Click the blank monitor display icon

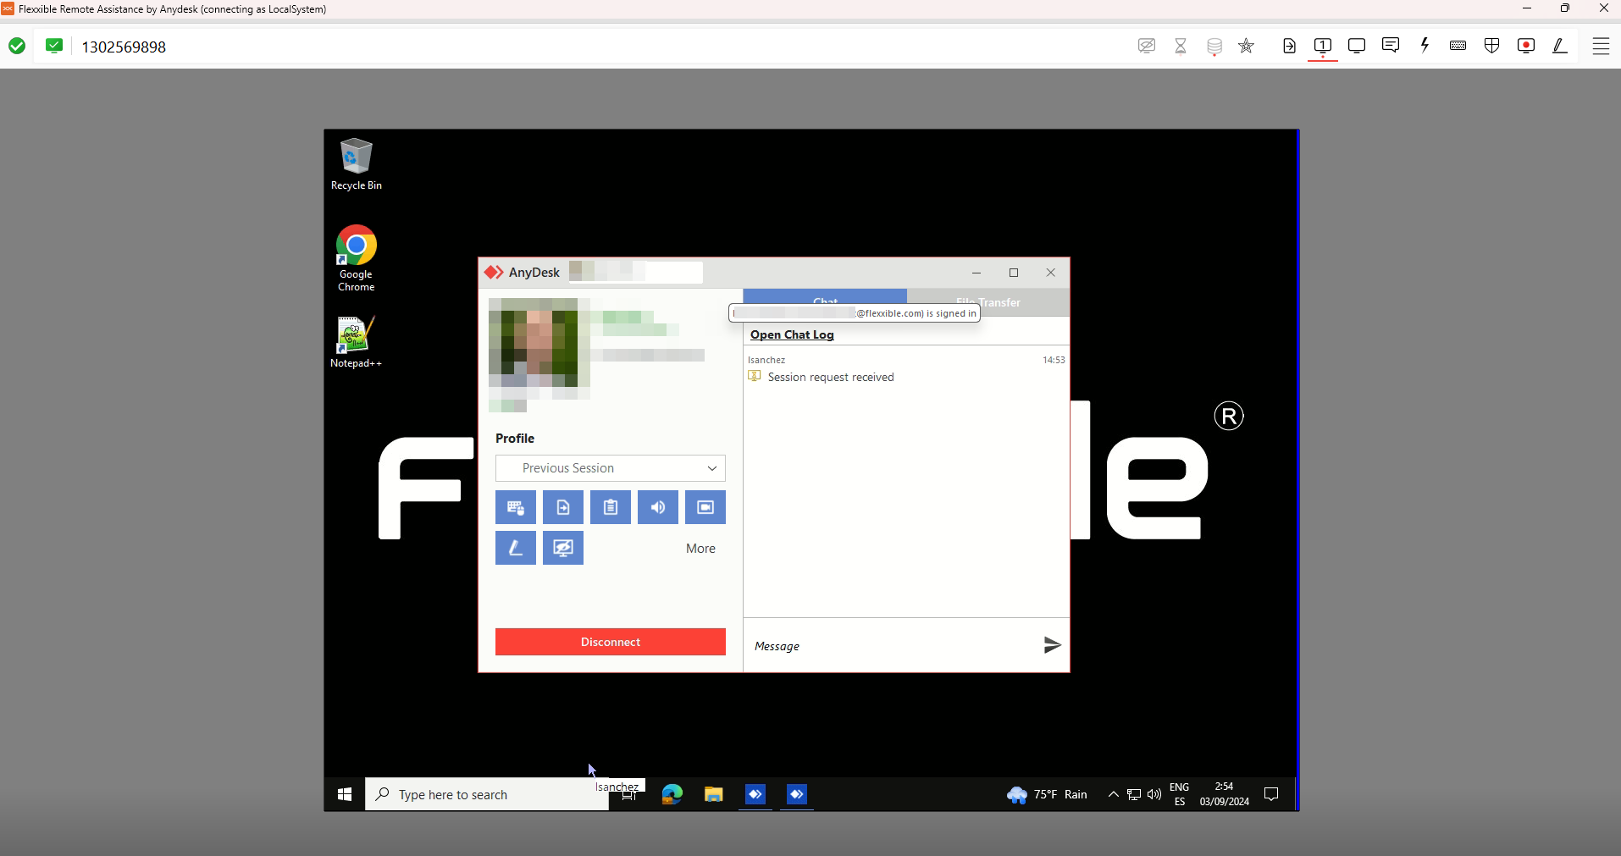coord(1357,46)
